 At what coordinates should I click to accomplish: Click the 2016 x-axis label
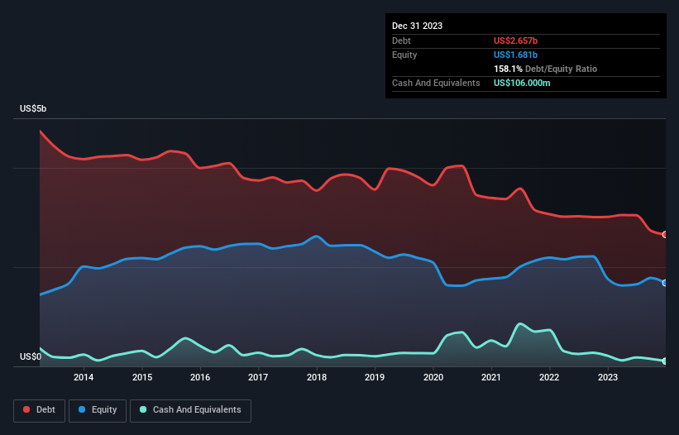tap(200, 377)
